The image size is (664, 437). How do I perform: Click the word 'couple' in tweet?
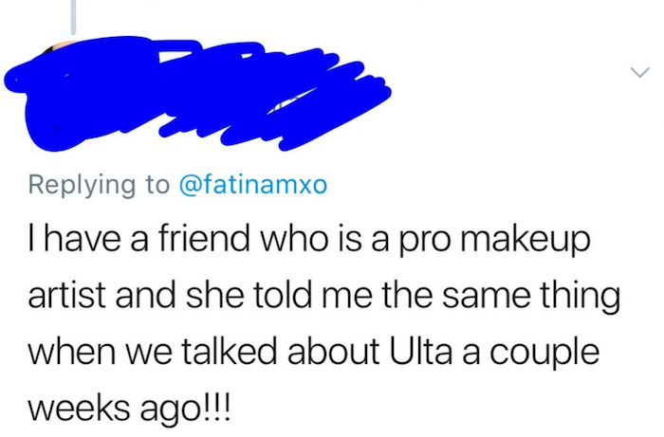pyautogui.click(x=544, y=354)
